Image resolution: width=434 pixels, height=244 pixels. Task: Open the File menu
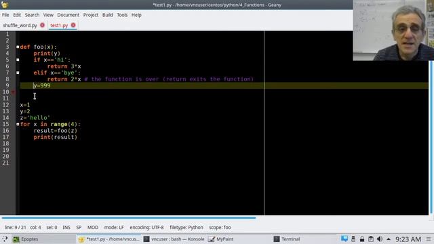[x=5, y=15]
